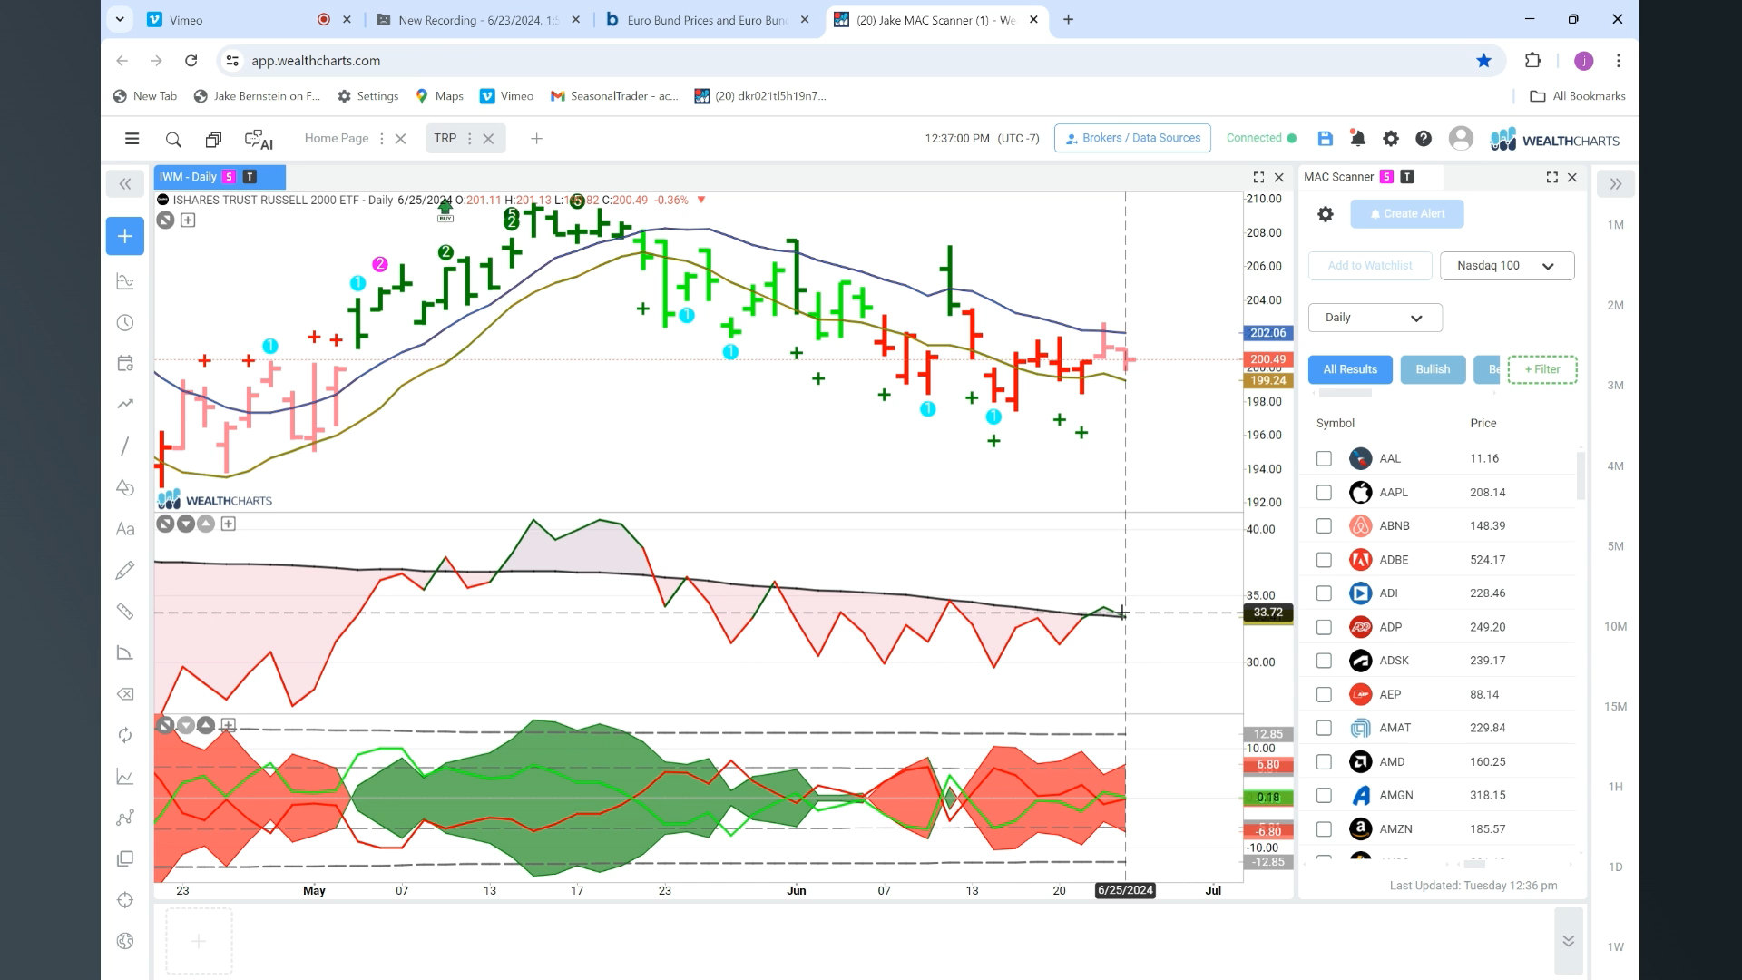Click the blue add plus button in sidebar
The image size is (1742, 980).
pos(125,236)
